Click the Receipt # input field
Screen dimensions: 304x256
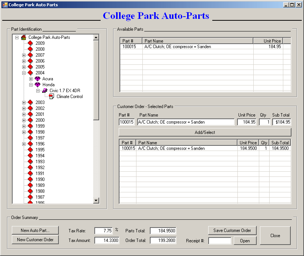220,241
